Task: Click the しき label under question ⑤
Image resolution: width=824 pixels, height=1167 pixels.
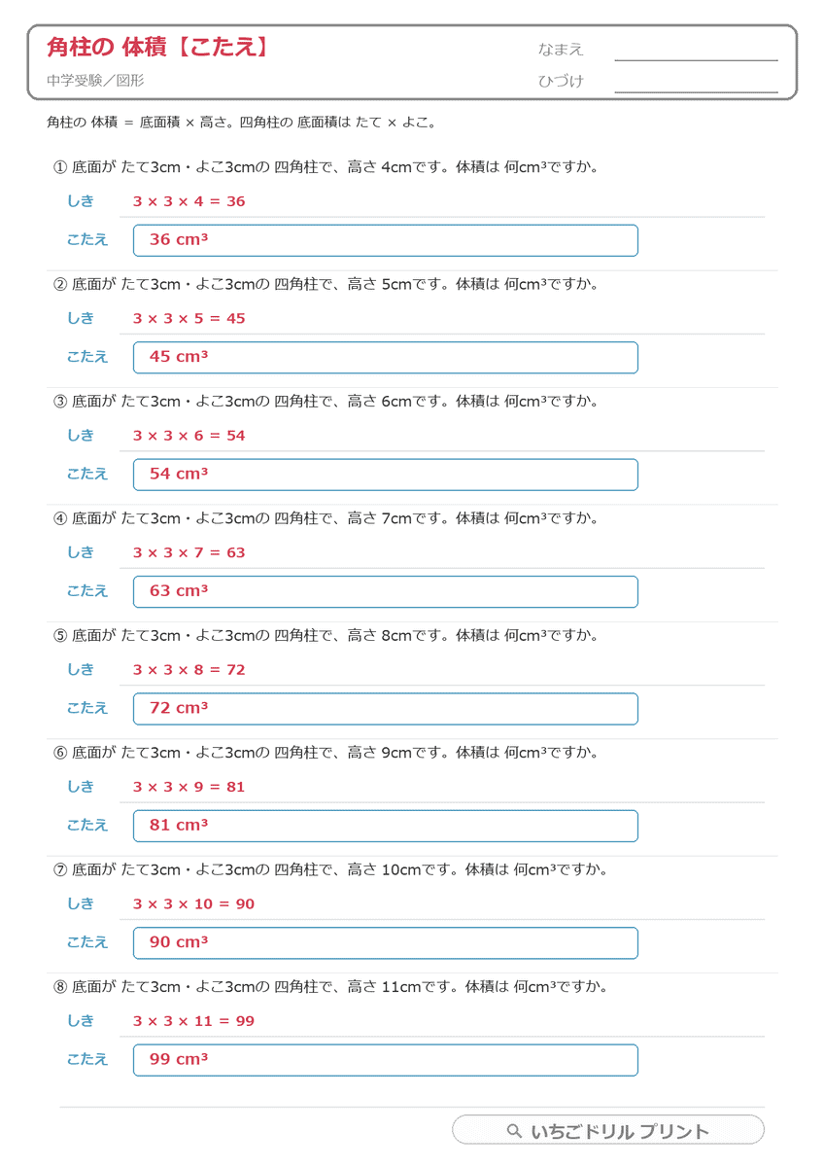Action: pos(81,669)
